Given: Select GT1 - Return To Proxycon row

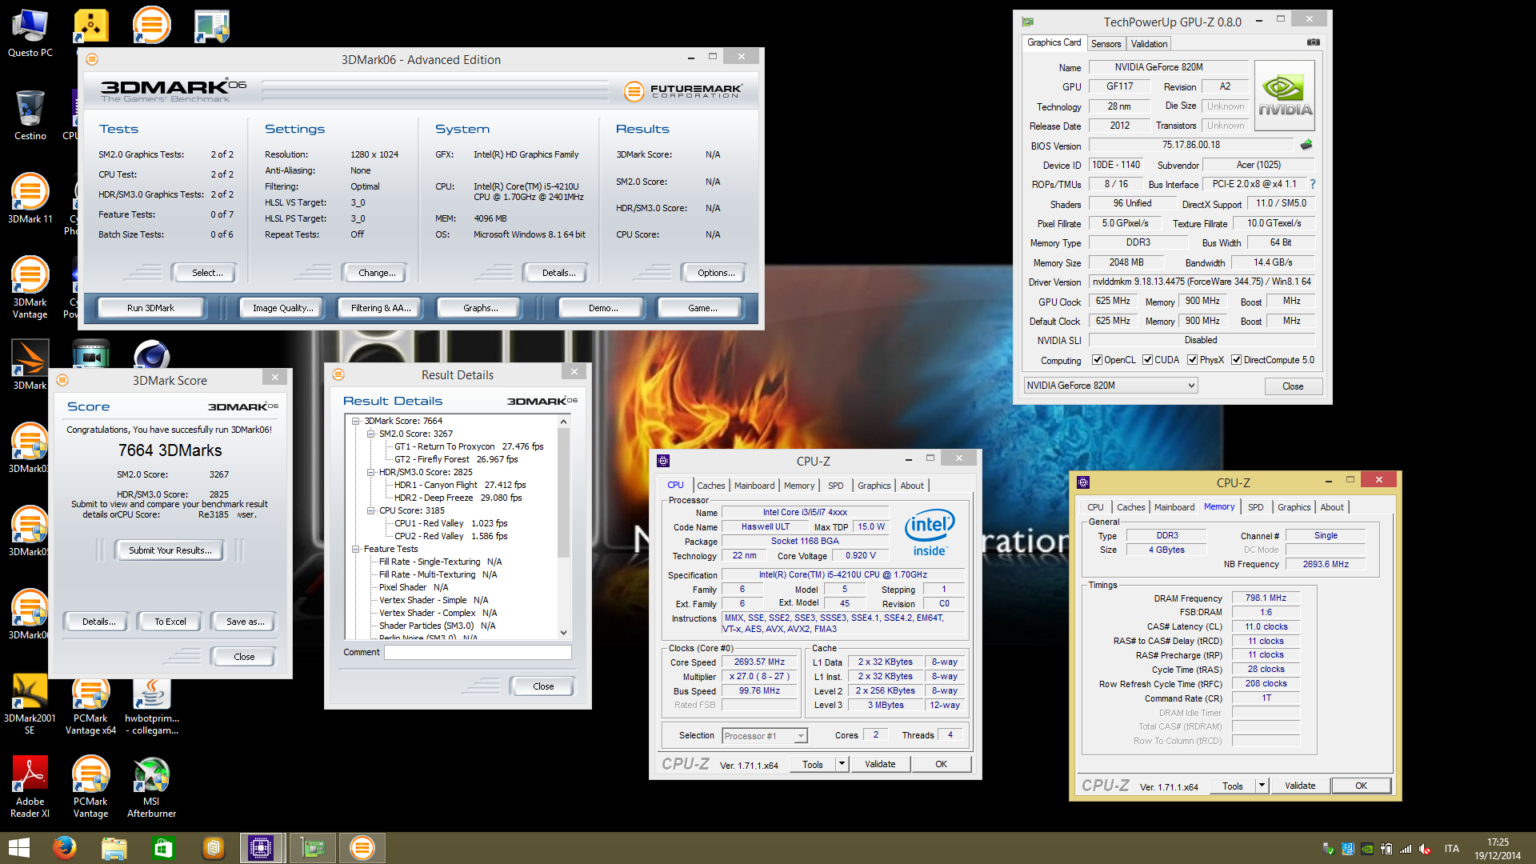Looking at the screenshot, I should pyautogui.click(x=469, y=446).
